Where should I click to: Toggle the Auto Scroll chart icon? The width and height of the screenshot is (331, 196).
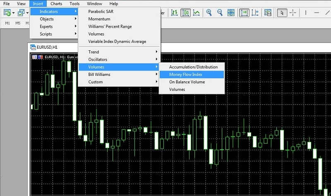(x=244, y=13)
